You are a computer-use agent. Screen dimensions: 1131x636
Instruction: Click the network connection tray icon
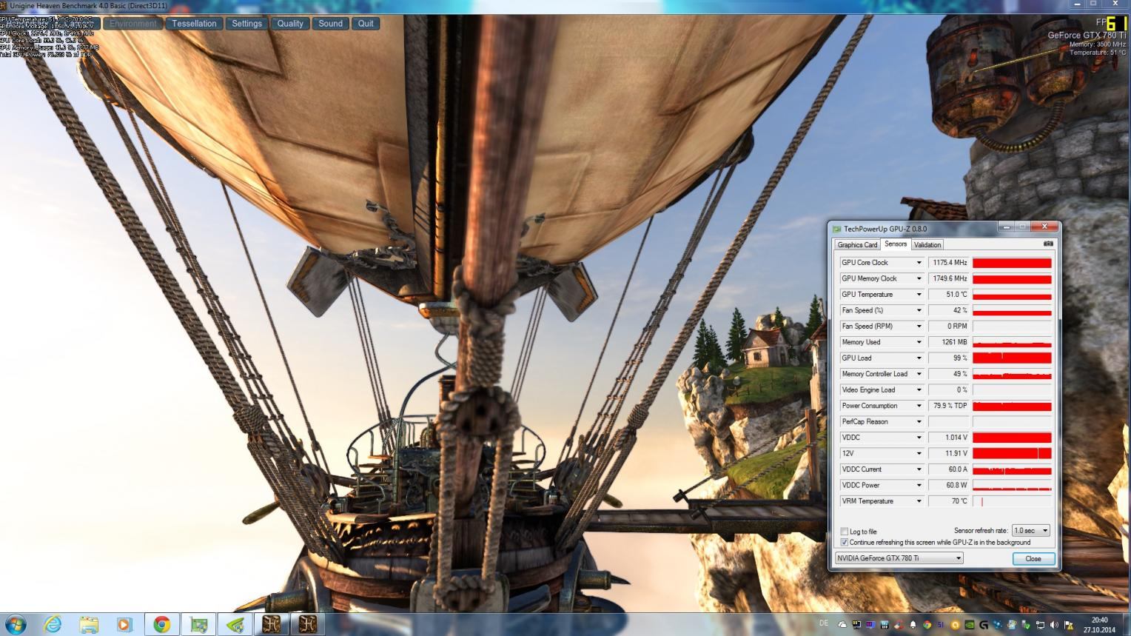(1040, 624)
